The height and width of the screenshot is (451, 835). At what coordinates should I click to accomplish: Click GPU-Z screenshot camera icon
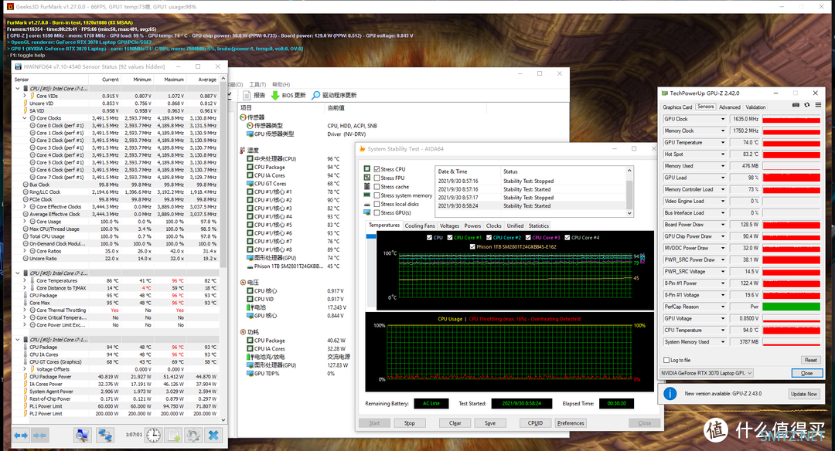pos(796,105)
